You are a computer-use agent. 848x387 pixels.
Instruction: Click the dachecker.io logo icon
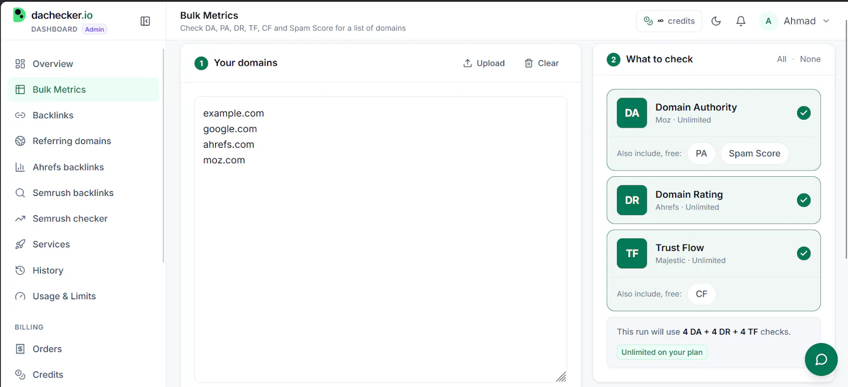point(19,15)
